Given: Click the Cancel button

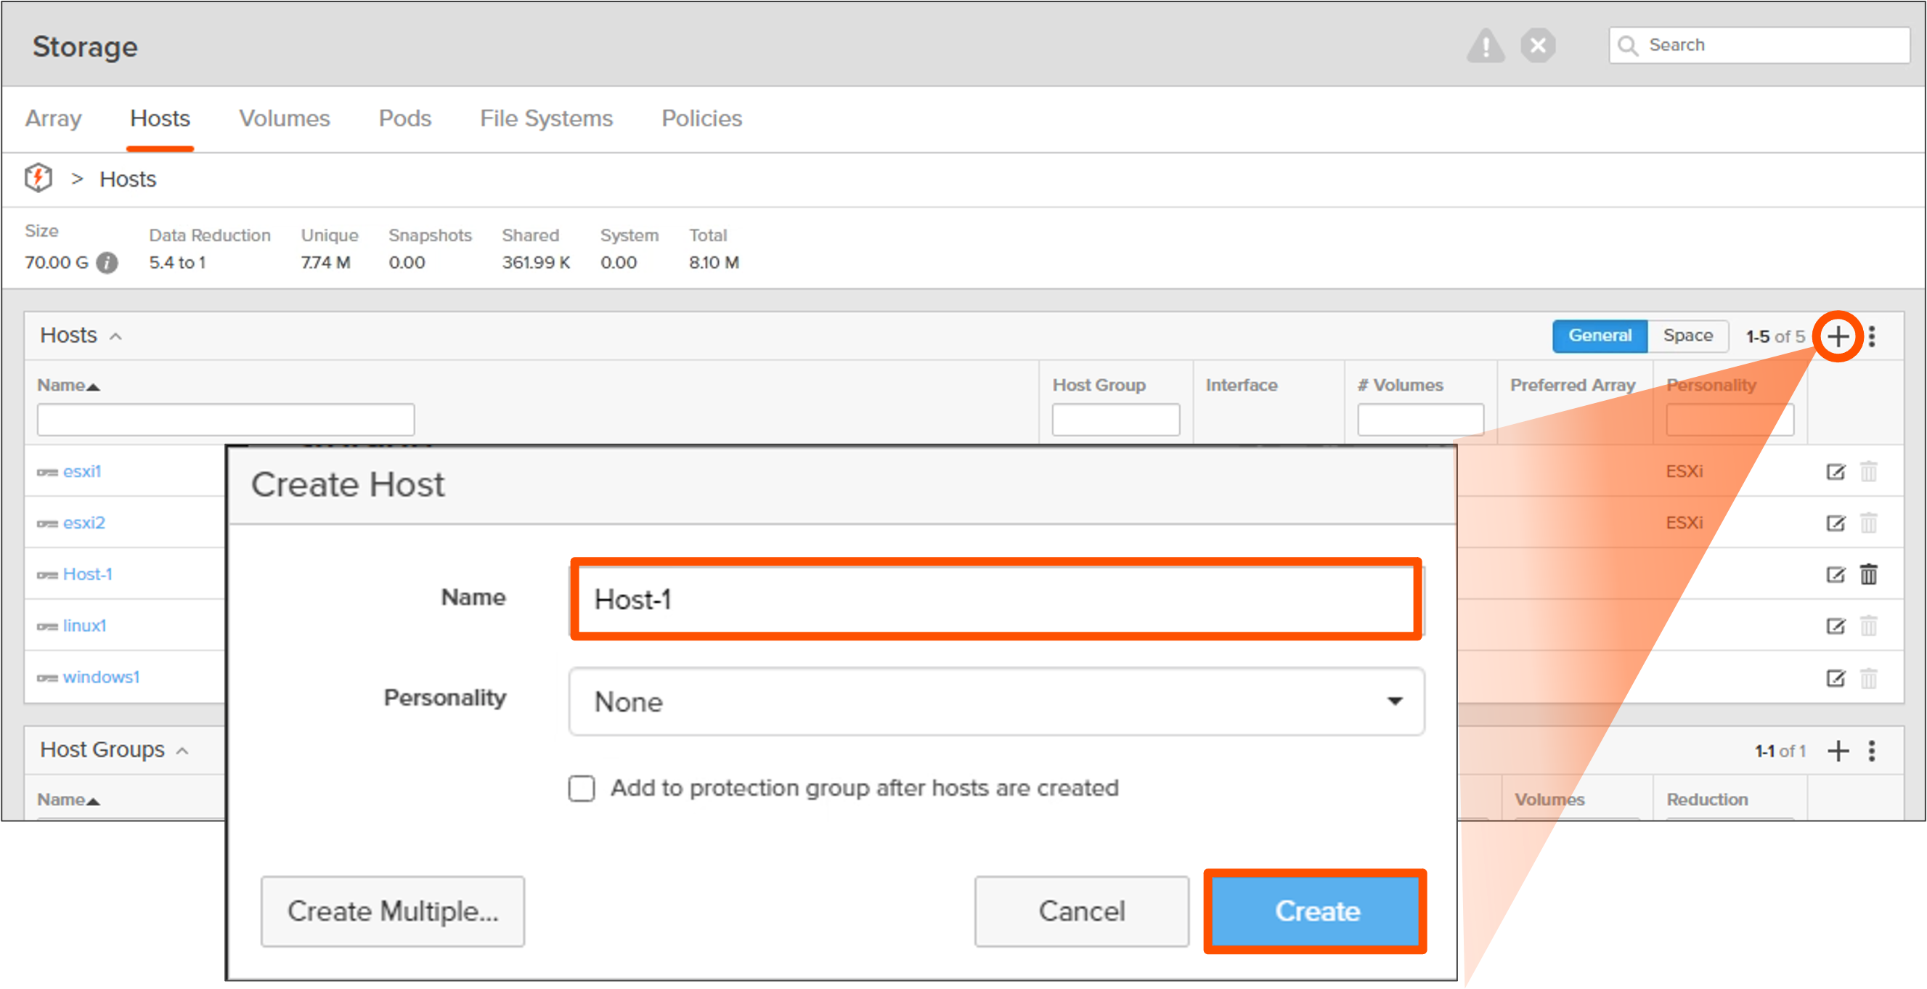Looking at the screenshot, I should click(1082, 911).
